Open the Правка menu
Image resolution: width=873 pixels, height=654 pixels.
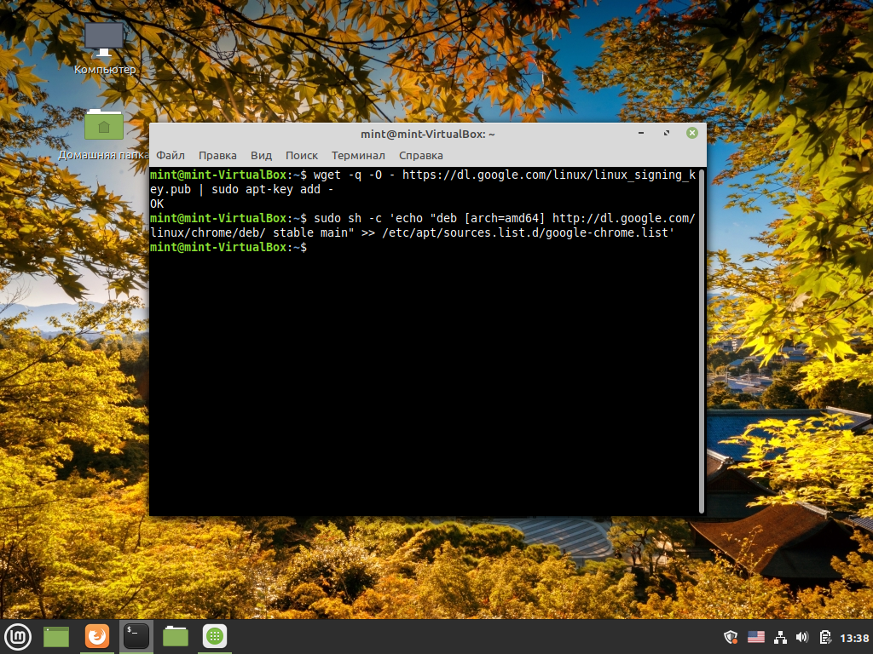coord(217,155)
